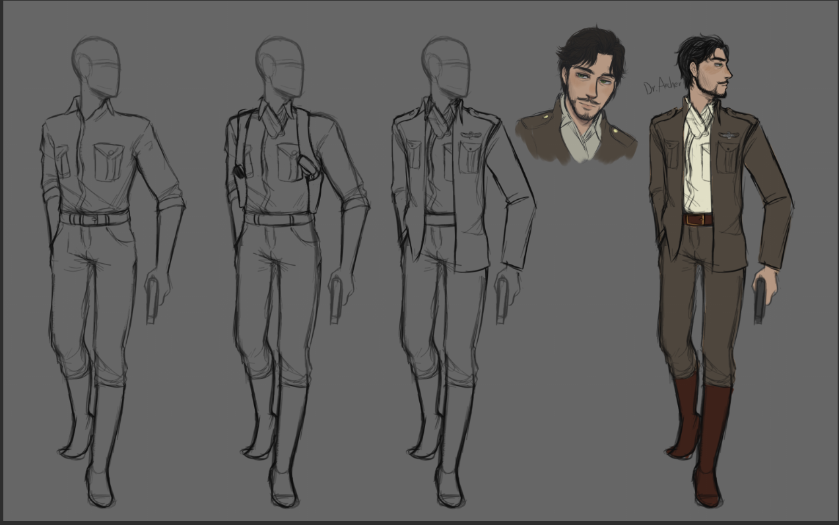Click the uncolored sketch figure wearing jacket
Viewport: 839px width, 525px height.
[463, 272]
